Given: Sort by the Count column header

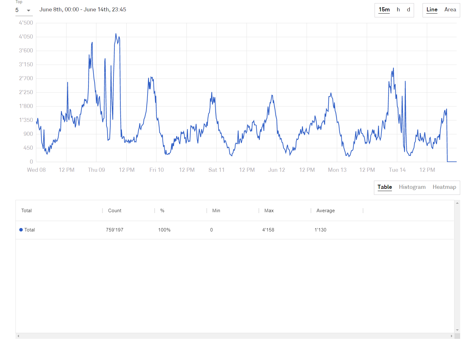Looking at the screenshot, I should (x=115, y=211).
